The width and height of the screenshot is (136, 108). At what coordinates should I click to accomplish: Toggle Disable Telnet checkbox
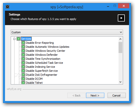pos(23,82)
